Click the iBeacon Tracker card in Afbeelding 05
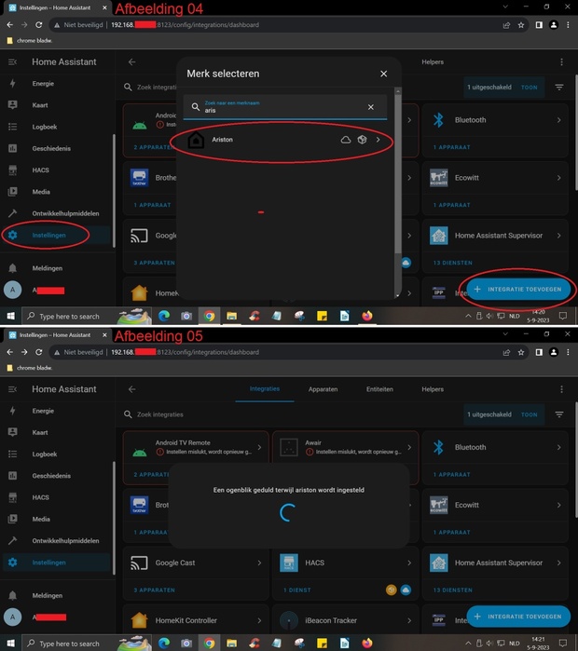Image resolution: width=578 pixels, height=651 pixels. coord(345,620)
